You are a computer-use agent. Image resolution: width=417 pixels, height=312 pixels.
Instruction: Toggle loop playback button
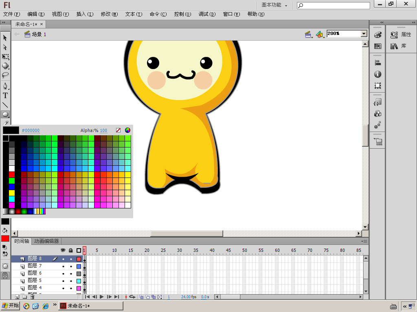[132, 297]
